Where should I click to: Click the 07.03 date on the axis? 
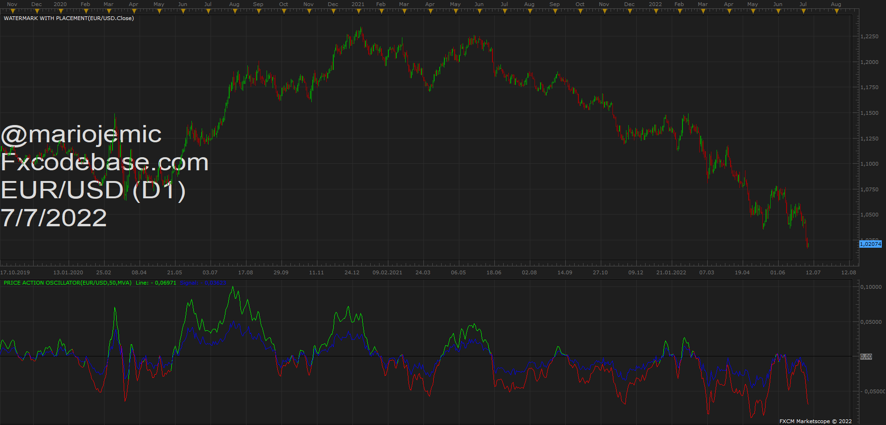click(x=707, y=272)
